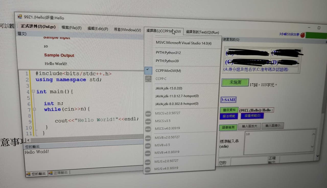The image size is (327, 188).
Task: Close the 編譯器(L)CCPP:MinGW compiler menu
Action: (163, 31)
